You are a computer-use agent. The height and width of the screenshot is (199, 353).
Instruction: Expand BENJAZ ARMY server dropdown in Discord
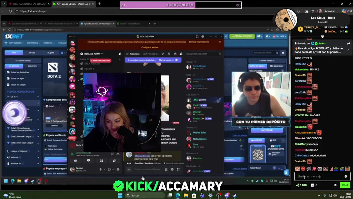click(93, 54)
